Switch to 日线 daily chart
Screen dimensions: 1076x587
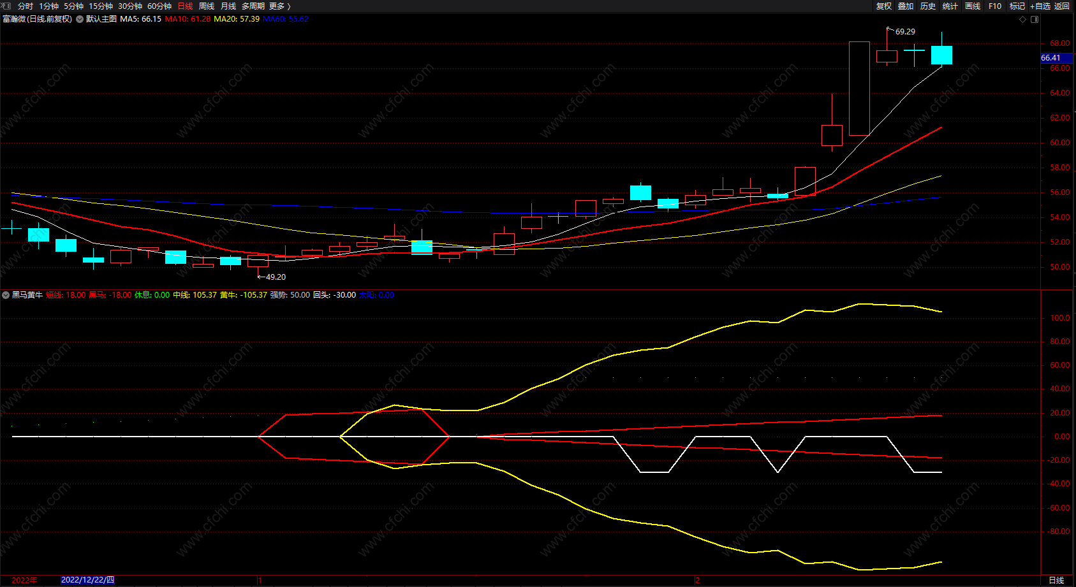(185, 6)
